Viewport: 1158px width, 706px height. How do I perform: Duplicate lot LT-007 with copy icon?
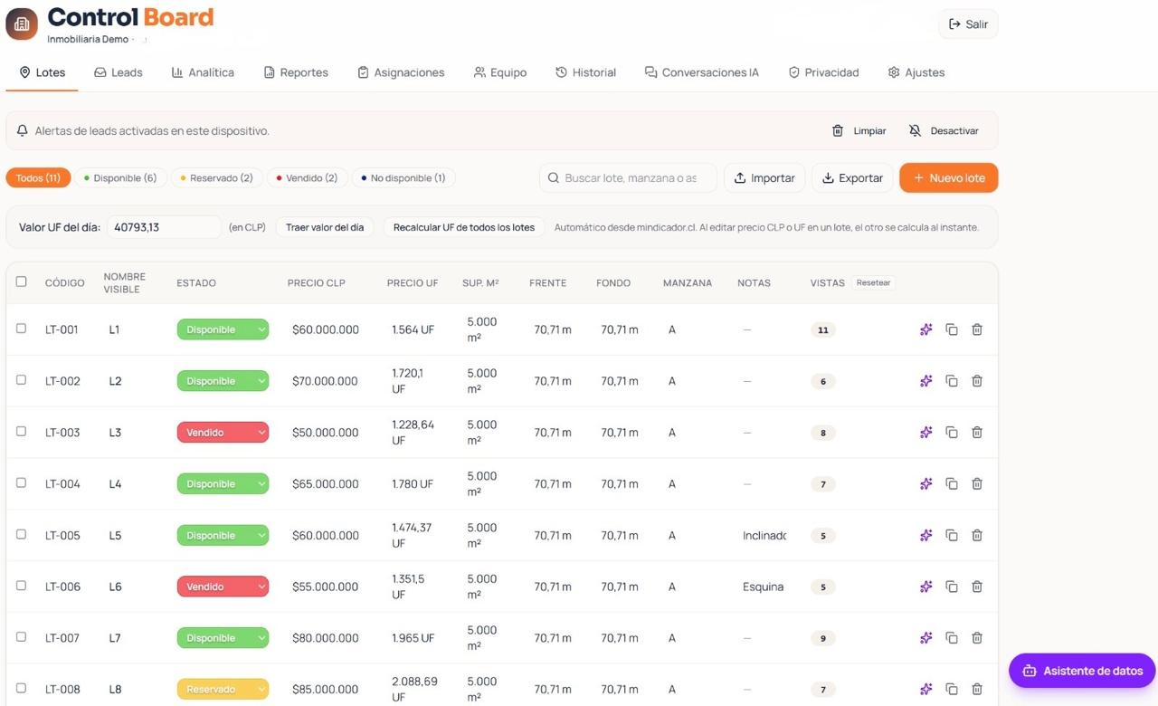pyautogui.click(x=952, y=638)
